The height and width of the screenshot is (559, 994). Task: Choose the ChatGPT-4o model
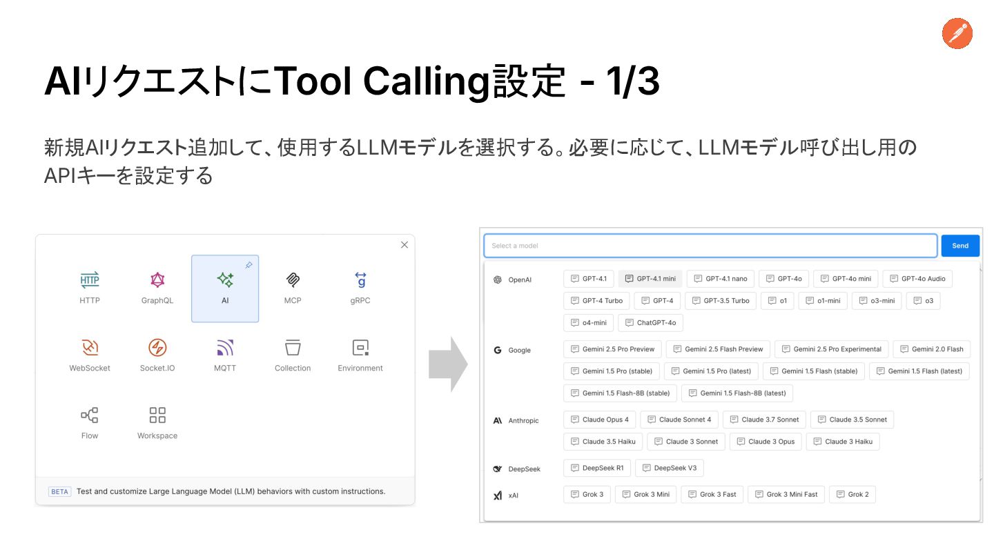pyautogui.click(x=651, y=323)
